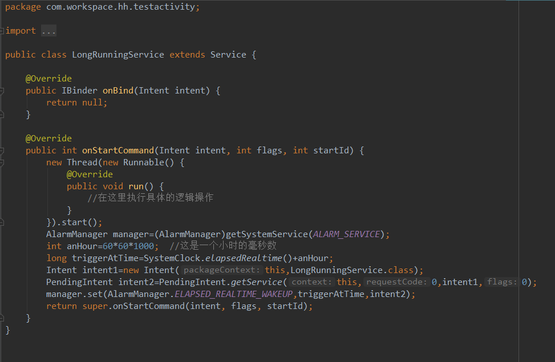
Task: Click the 'import' keyword
Action: [21, 31]
